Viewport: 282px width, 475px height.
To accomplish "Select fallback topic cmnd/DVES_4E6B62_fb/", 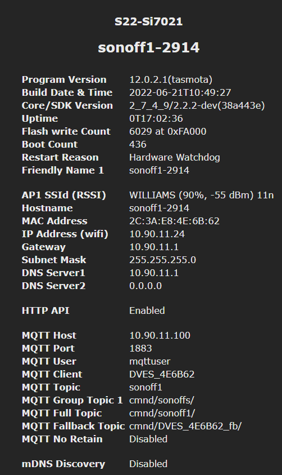I will pyautogui.click(x=185, y=426).
